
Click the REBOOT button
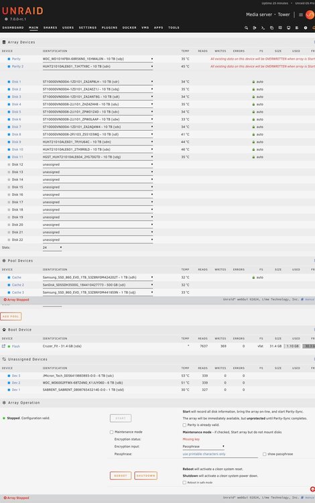coord(121,476)
